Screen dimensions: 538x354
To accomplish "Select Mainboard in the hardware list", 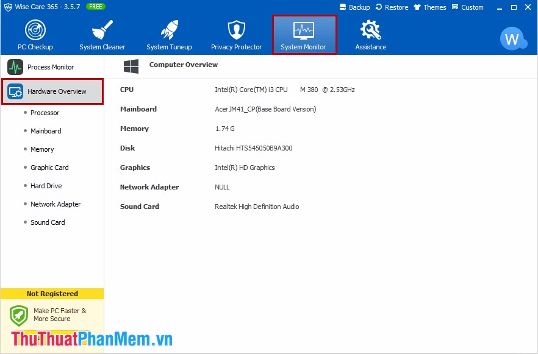I will point(46,131).
